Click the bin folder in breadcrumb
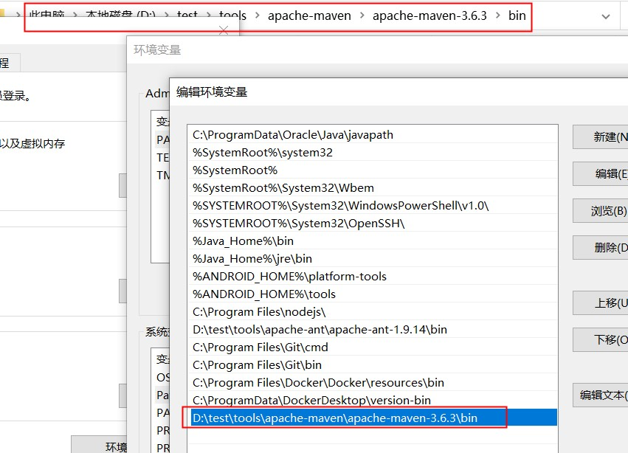 tap(517, 15)
